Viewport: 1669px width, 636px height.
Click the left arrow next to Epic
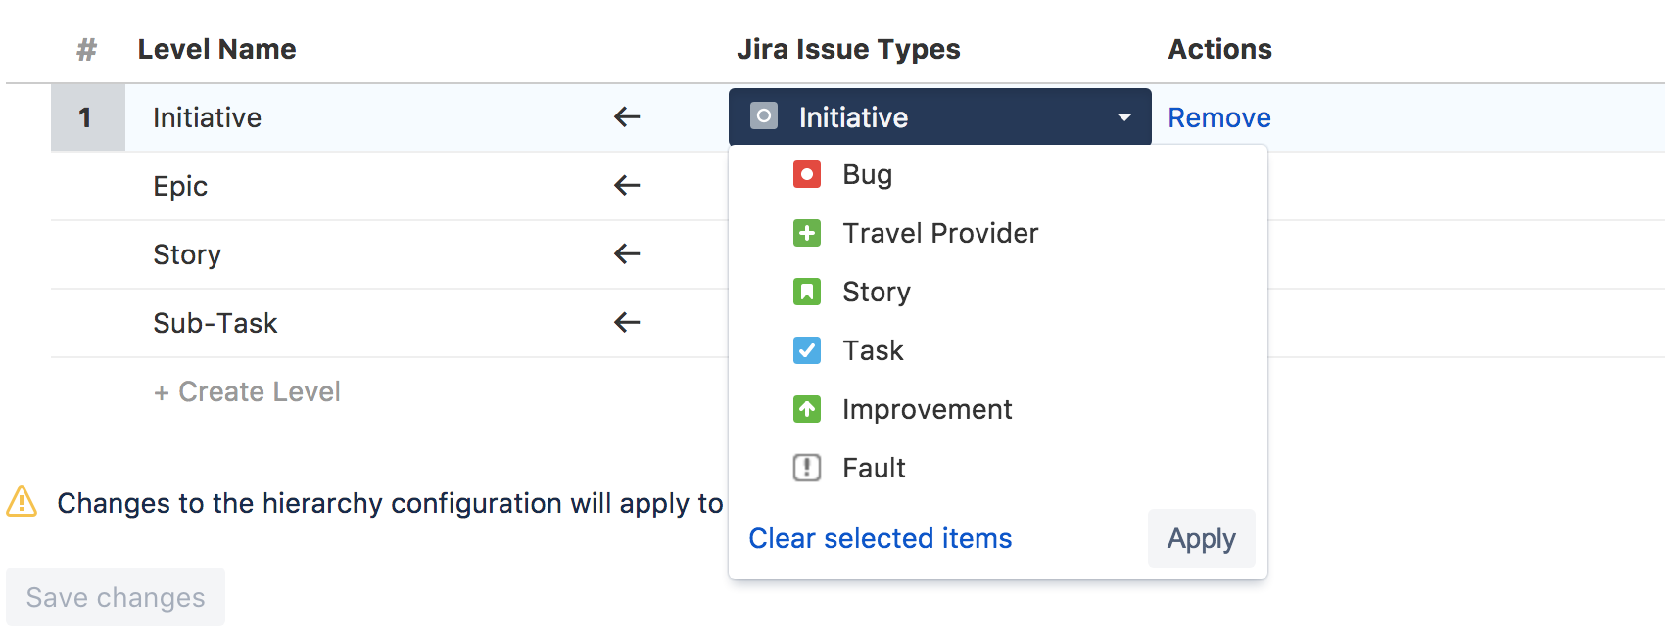click(x=626, y=186)
